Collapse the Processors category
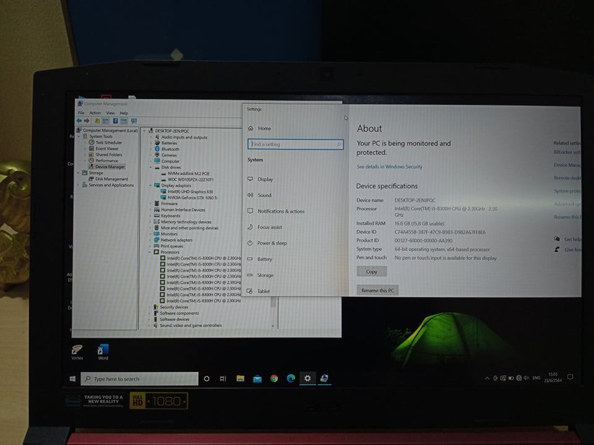The width and height of the screenshot is (594, 445). click(x=150, y=252)
